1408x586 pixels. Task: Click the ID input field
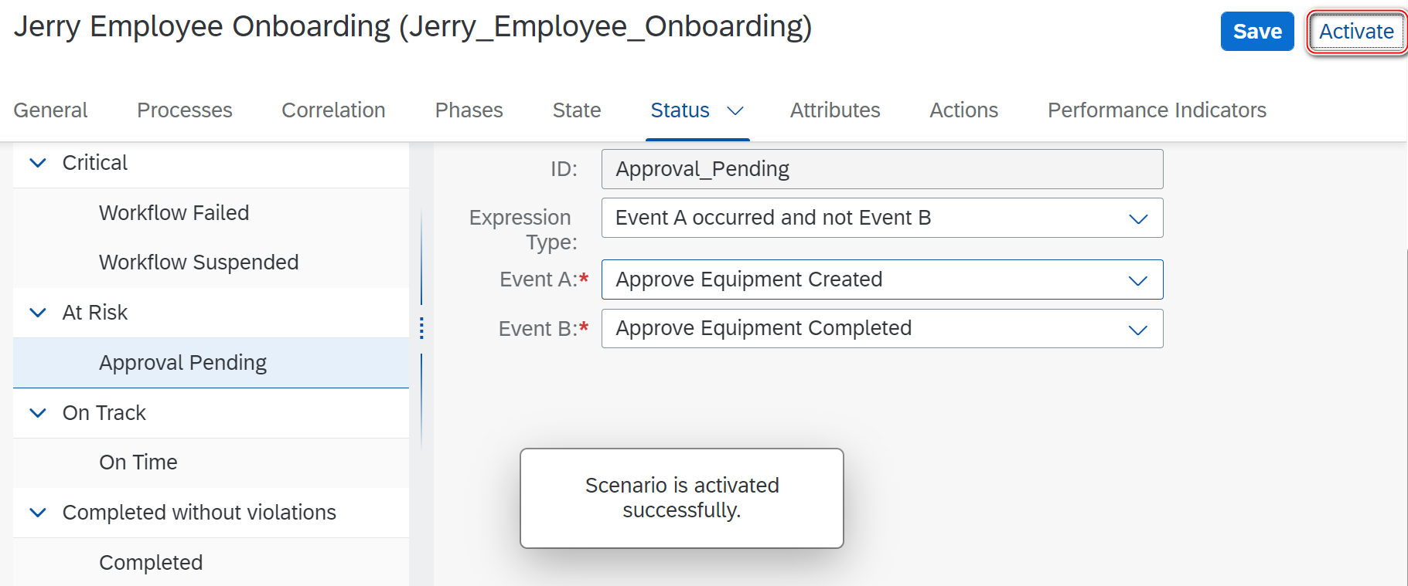point(881,169)
